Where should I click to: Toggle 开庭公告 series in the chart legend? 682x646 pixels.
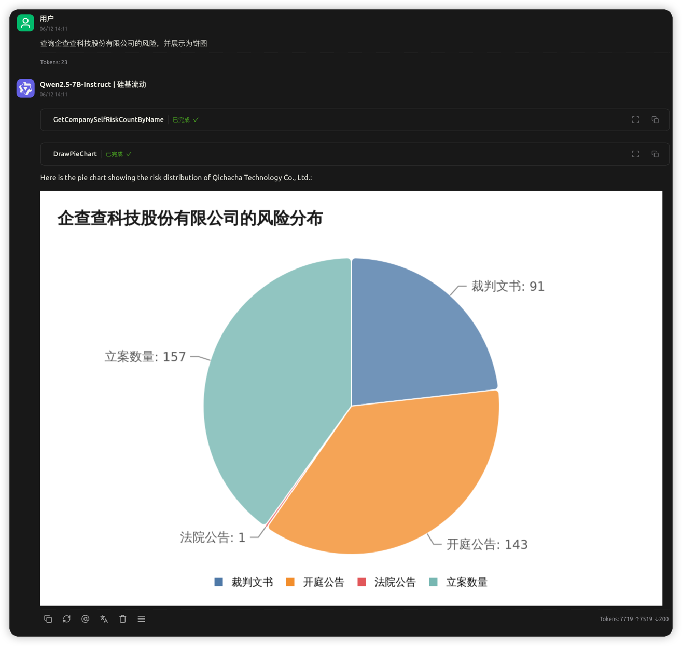pyautogui.click(x=315, y=582)
